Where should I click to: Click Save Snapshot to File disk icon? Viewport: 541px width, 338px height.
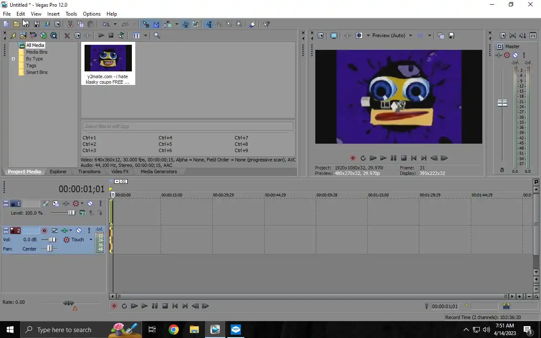point(451,35)
